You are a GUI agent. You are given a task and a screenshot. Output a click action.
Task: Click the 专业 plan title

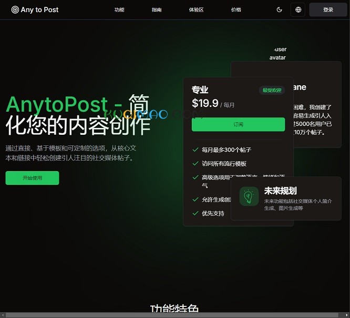[200, 90]
